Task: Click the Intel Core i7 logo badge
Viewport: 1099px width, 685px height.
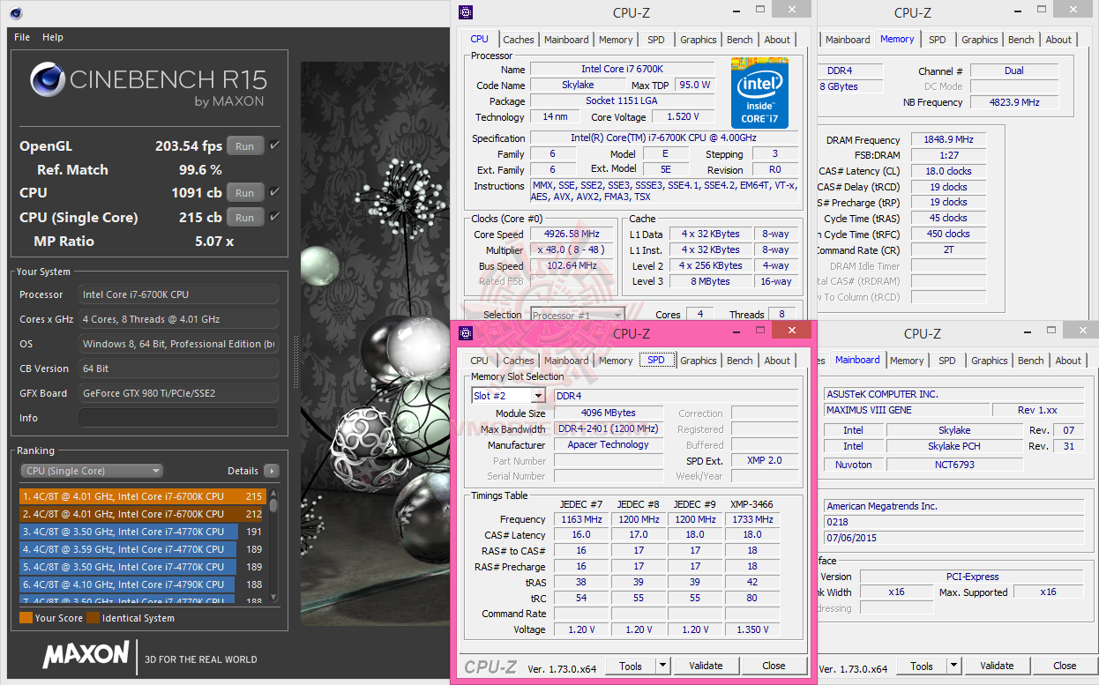Action: (759, 93)
